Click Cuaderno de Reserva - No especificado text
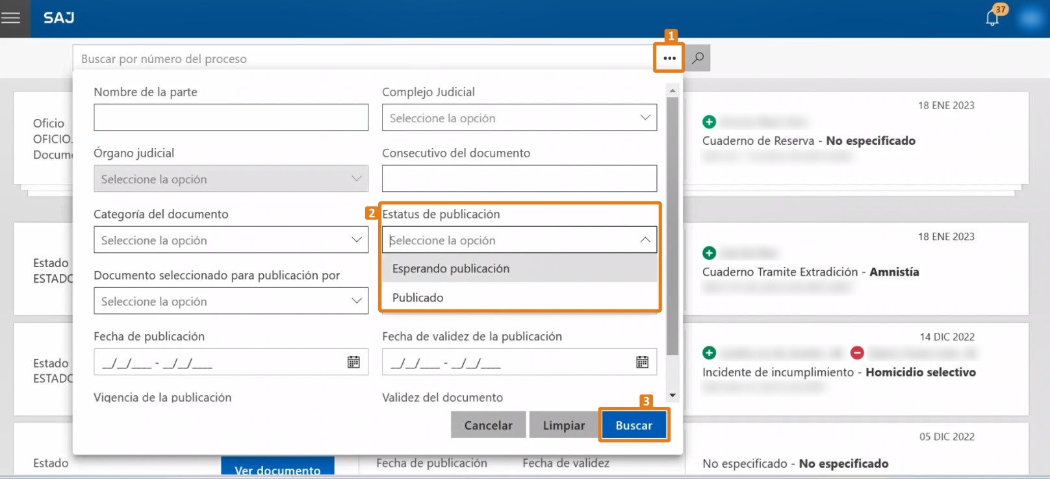Viewport: 1050px width, 479px height. 809,140
